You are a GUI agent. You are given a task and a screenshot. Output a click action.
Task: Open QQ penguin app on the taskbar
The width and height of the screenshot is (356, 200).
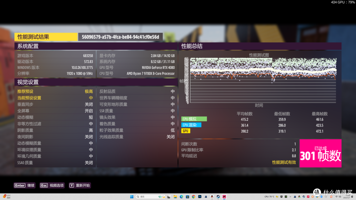coord(212,197)
